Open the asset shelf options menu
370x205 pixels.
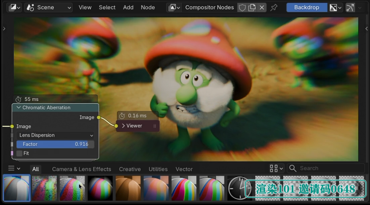tap(14, 168)
